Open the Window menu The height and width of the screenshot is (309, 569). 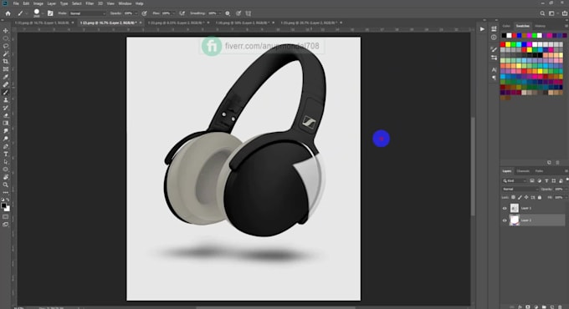click(x=125, y=3)
